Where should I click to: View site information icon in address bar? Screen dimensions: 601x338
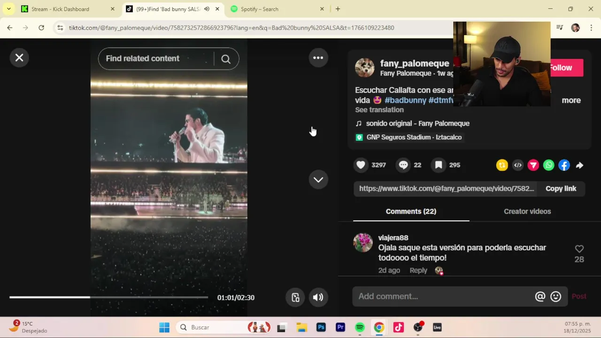(x=60, y=28)
